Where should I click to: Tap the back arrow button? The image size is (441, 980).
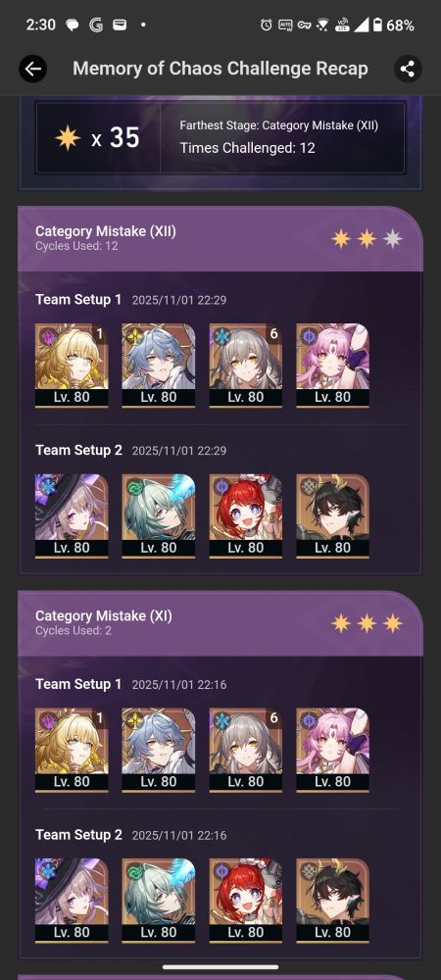pos(32,69)
